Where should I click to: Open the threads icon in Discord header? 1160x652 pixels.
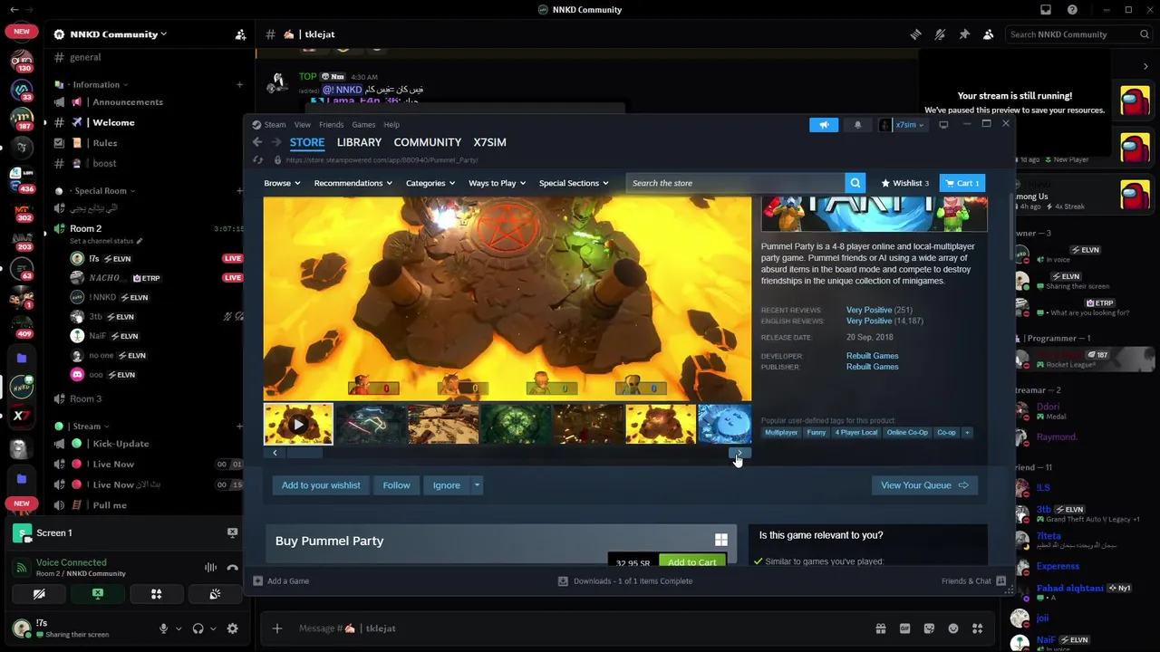tap(916, 34)
